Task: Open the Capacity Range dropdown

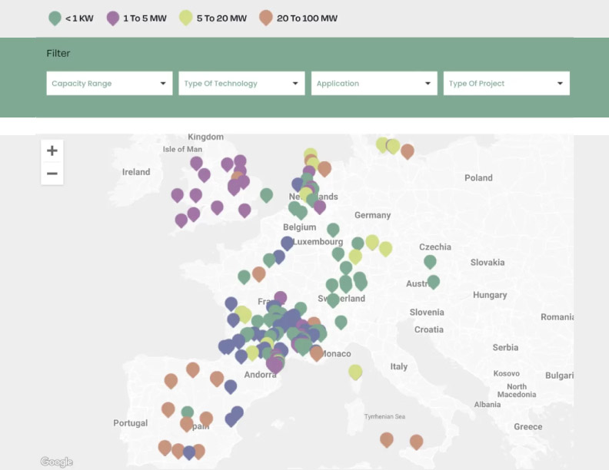Action: click(109, 84)
